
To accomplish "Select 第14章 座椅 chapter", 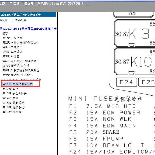I will tap(10, 98).
